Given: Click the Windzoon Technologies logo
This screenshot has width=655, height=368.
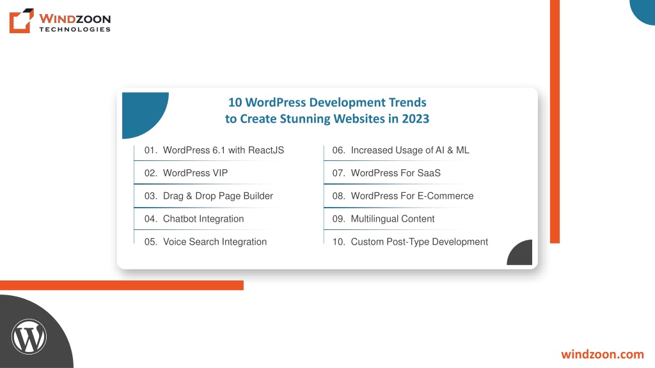Looking at the screenshot, I should [x=60, y=20].
